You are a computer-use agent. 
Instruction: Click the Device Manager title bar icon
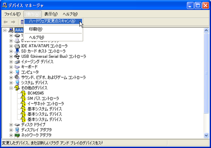5,5
